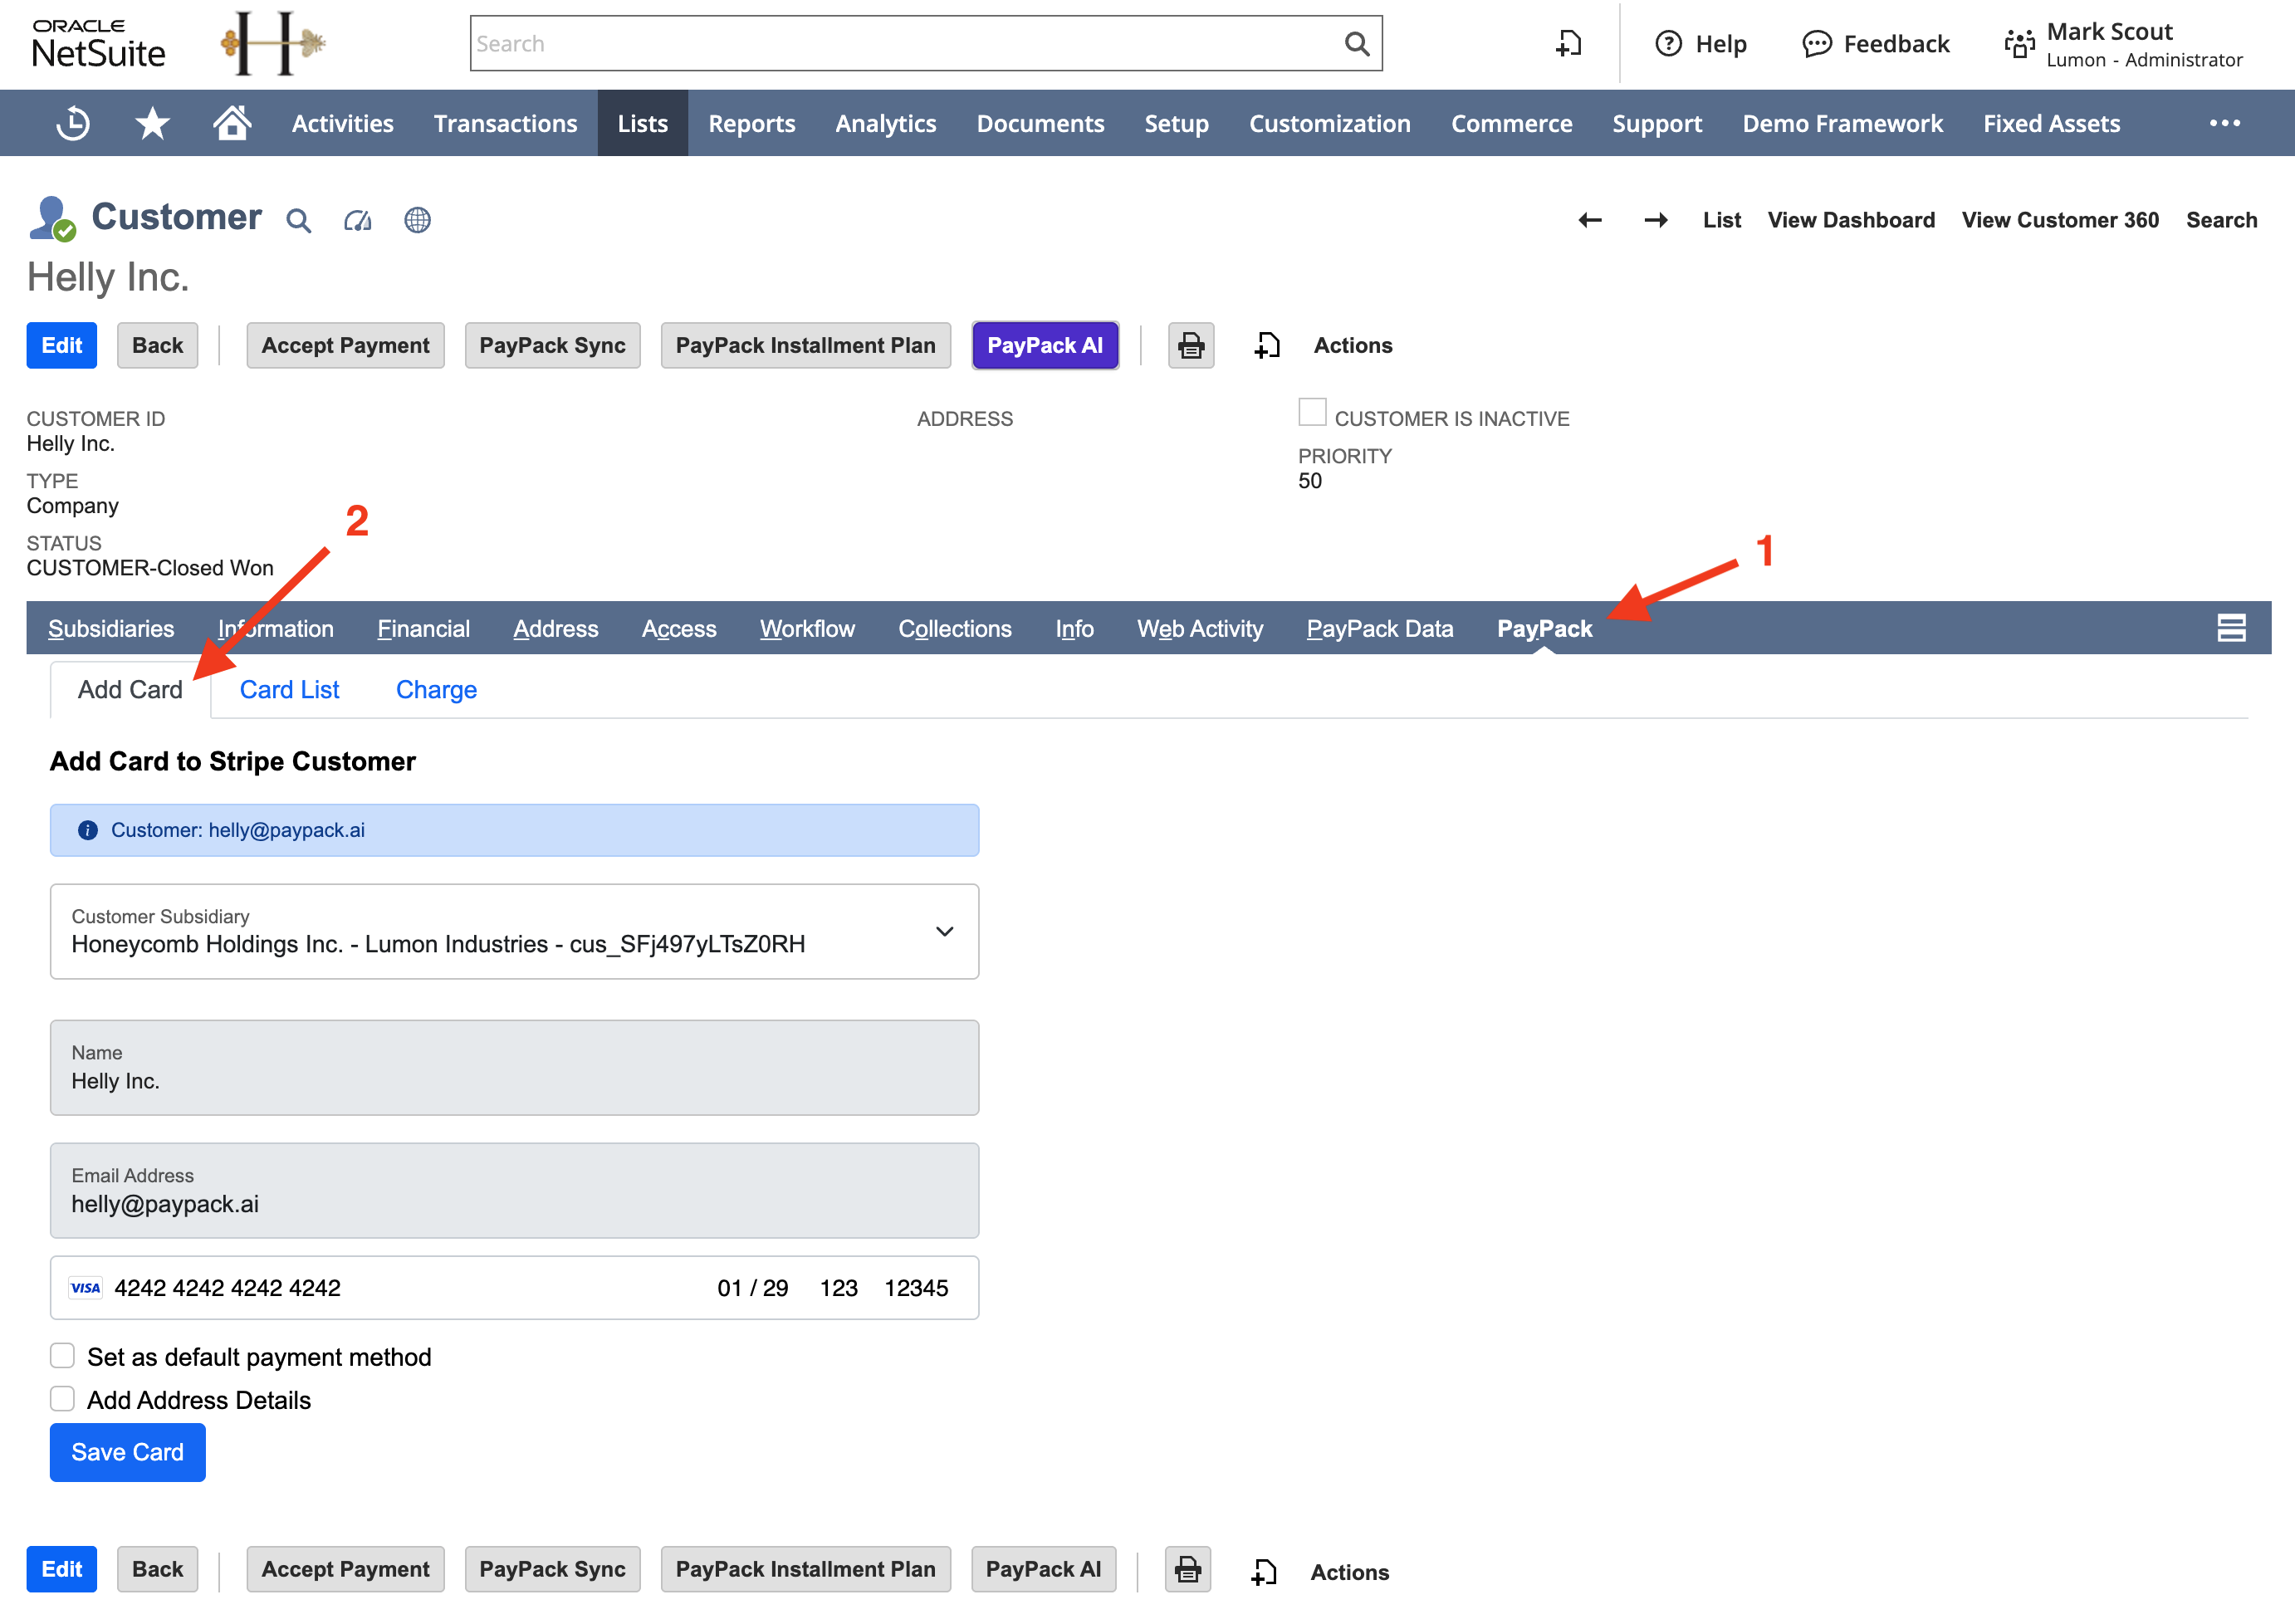Viewport: 2295px width, 1624px height.
Task: Click the View Customer 360 link
Action: pyautogui.click(x=2059, y=220)
